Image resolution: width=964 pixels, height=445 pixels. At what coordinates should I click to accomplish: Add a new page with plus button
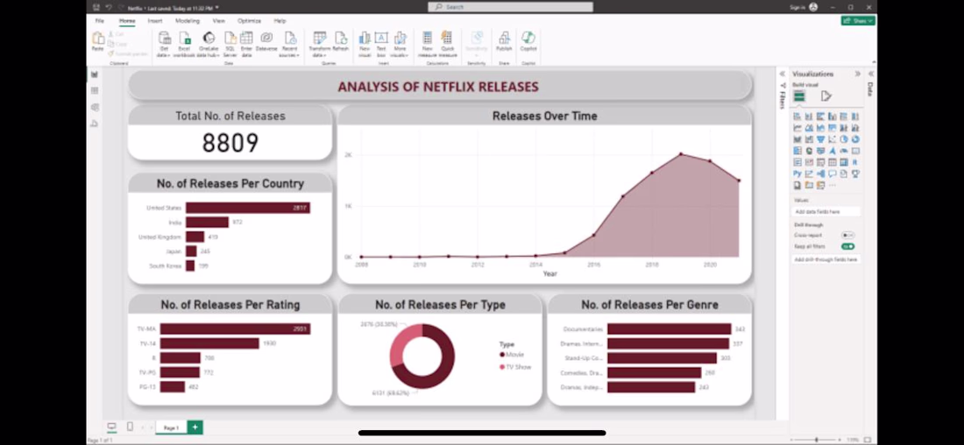[x=195, y=427]
